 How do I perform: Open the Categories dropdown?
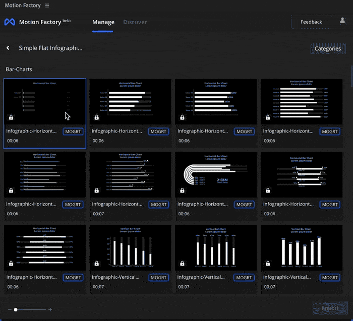[327, 49]
